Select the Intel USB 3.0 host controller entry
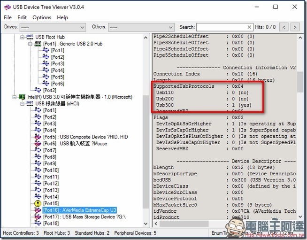 coord(80,97)
